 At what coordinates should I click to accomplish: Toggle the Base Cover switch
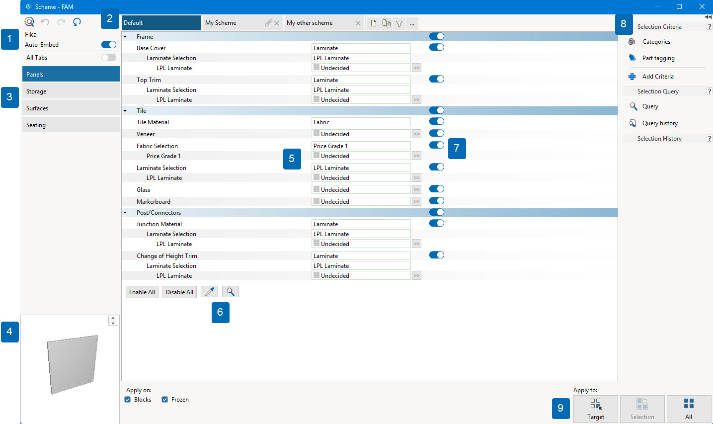point(437,47)
